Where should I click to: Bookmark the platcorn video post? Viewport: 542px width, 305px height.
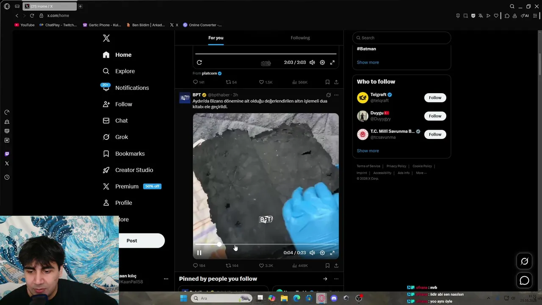click(x=327, y=82)
